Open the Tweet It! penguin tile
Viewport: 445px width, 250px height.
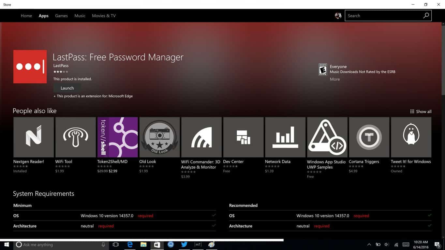[x=411, y=137]
